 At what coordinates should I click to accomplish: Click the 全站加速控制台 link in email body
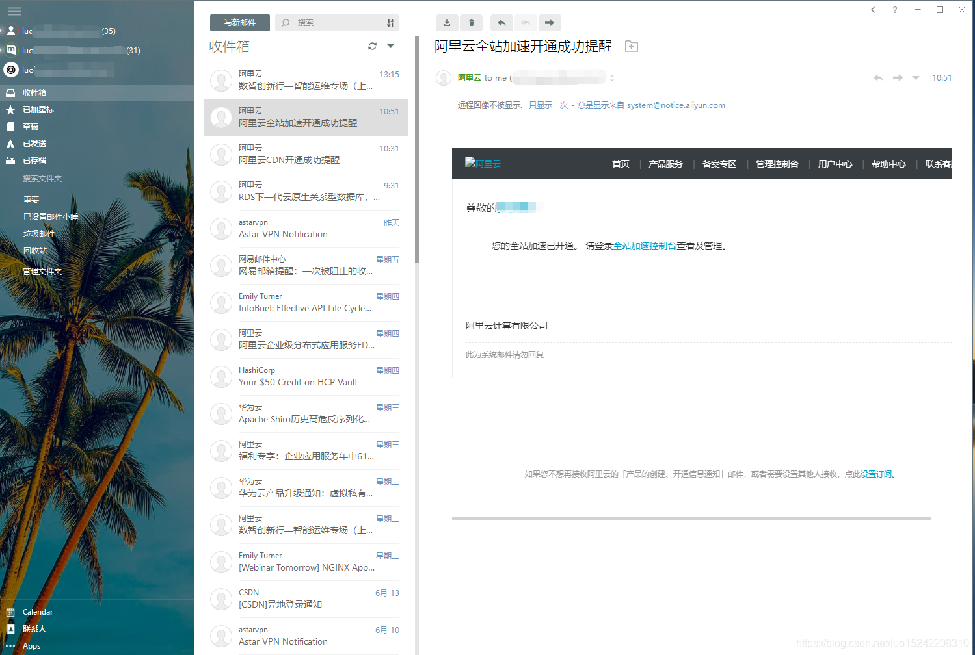(x=645, y=246)
